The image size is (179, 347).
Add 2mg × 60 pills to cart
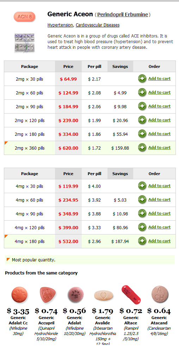point(159,92)
